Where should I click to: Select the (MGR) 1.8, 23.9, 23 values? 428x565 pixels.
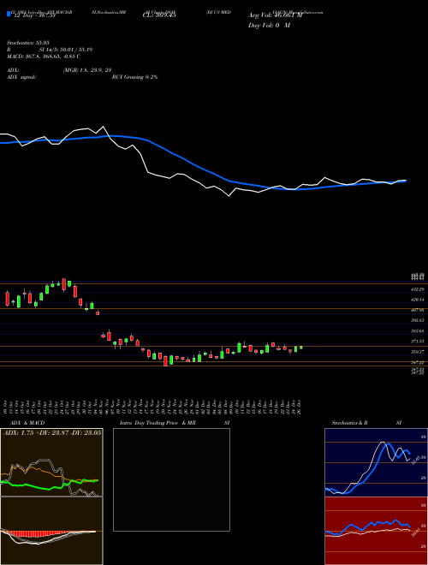pos(87,70)
